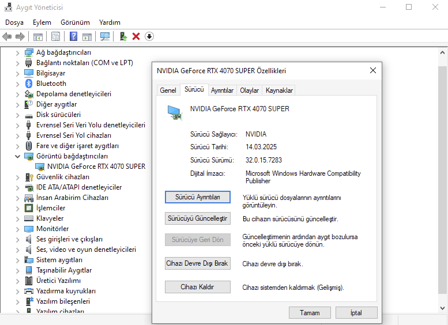Click the Sürücü Ayrıntıları button
The image size is (448, 325).
point(197,197)
